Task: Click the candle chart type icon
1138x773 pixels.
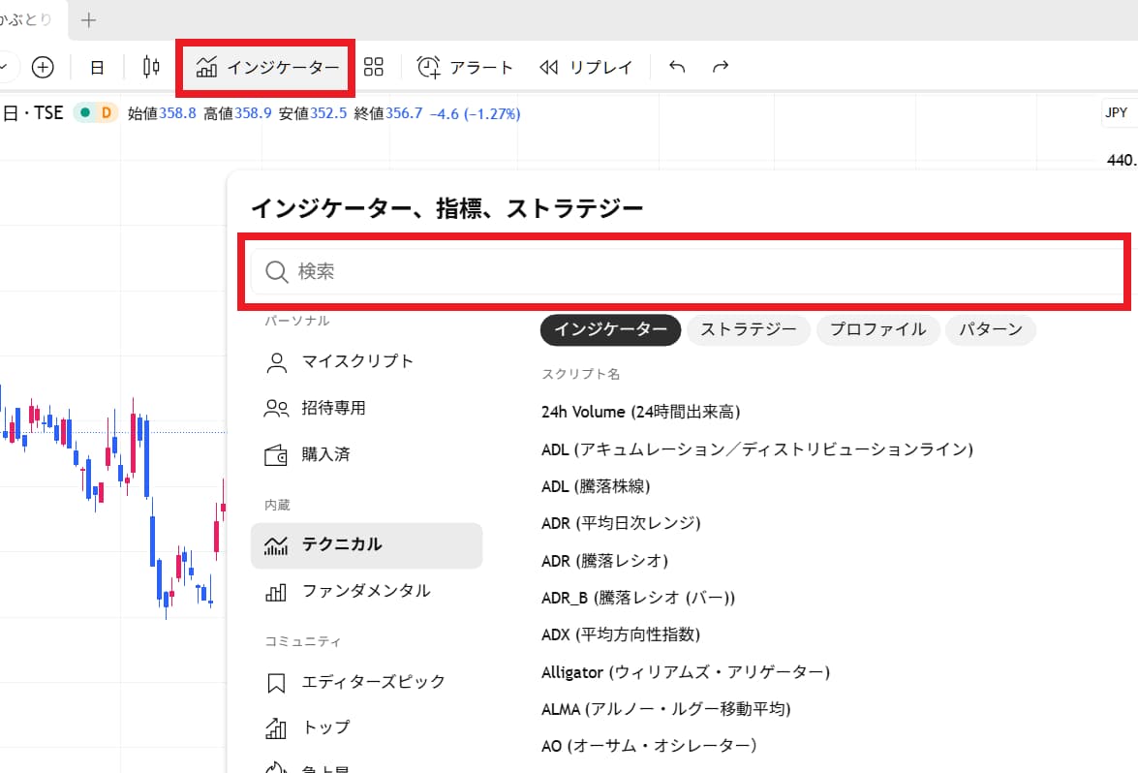Action: 150,67
